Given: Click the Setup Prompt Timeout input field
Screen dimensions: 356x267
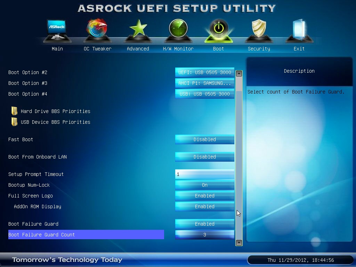Looking at the screenshot, I should 205,174.
